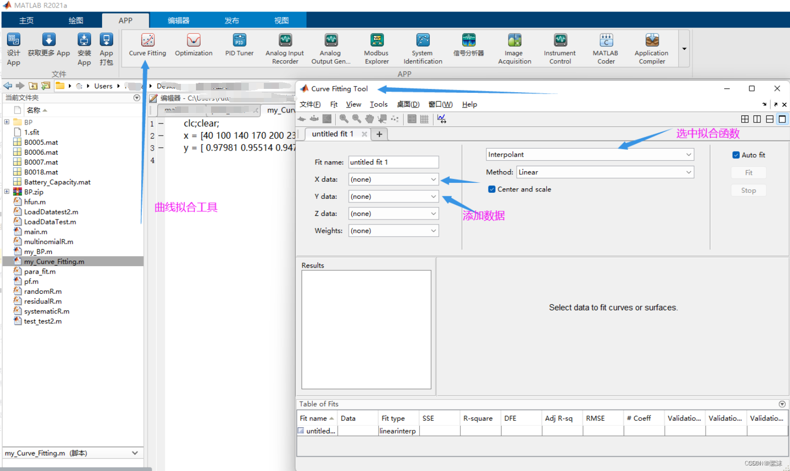Open PID Tuner app
The image size is (790, 471).
pos(239,45)
